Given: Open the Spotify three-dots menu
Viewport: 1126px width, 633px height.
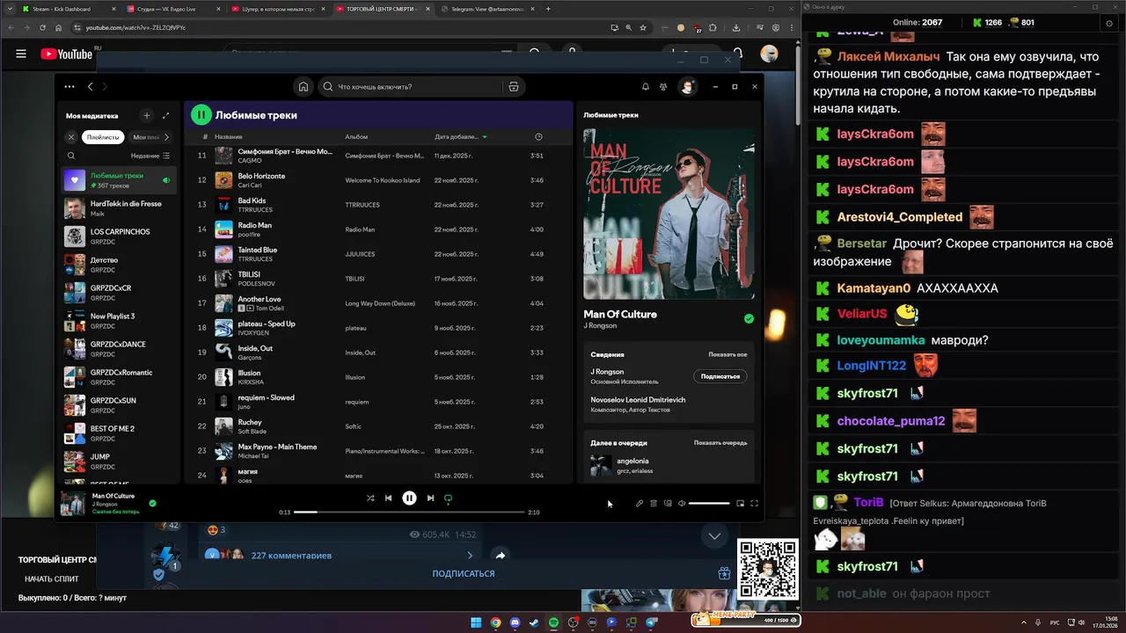Looking at the screenshot, I should [x=69, y=86].
